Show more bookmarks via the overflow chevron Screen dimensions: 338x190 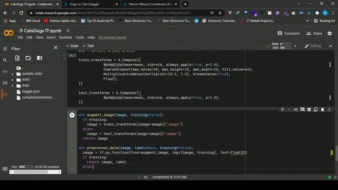pyautogui.click(x=307, y=21)
